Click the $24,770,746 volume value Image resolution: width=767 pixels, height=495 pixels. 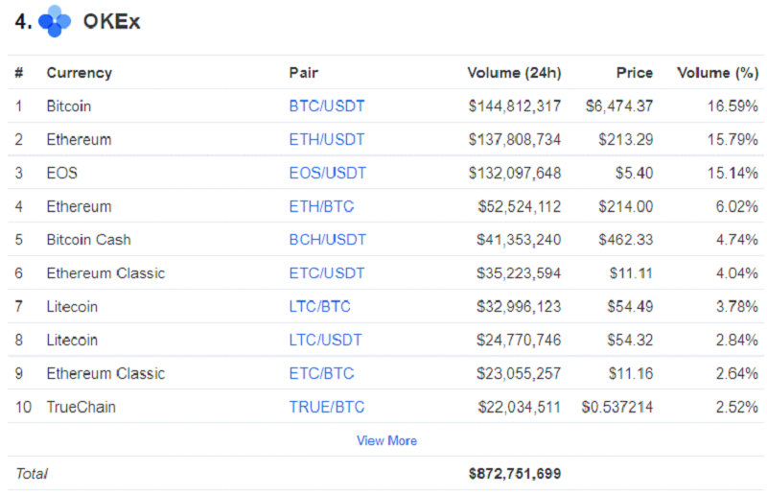click(519, 340)
